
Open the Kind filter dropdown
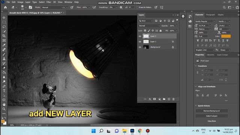[x=145, y=21]
